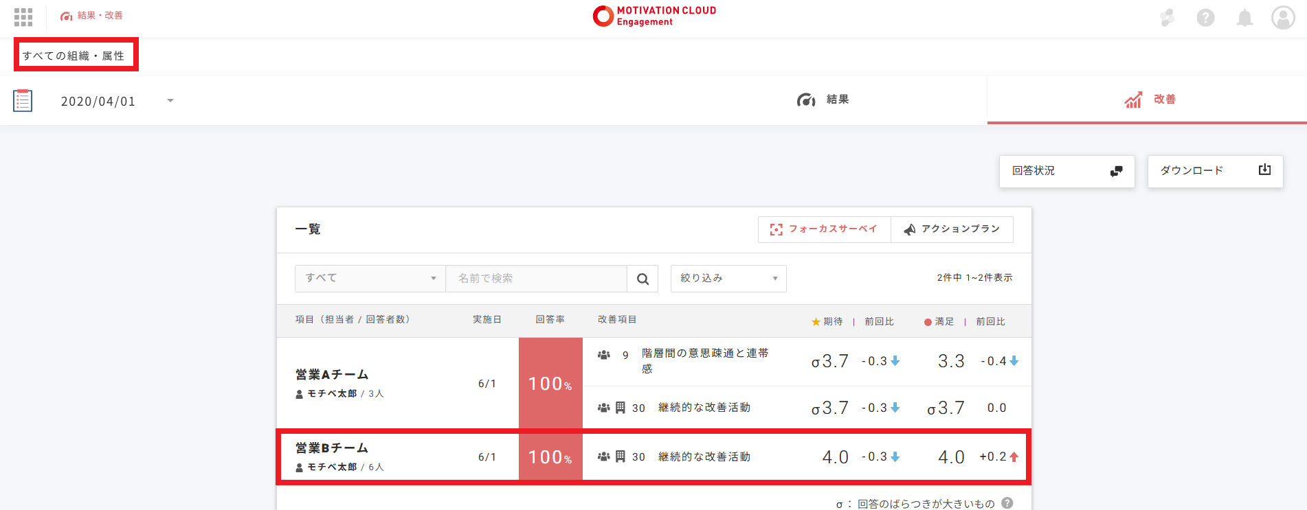Open the app grid menu icon
Image resolution: width=1307 pixels, height=510 pixels.
tap(23, 17)
